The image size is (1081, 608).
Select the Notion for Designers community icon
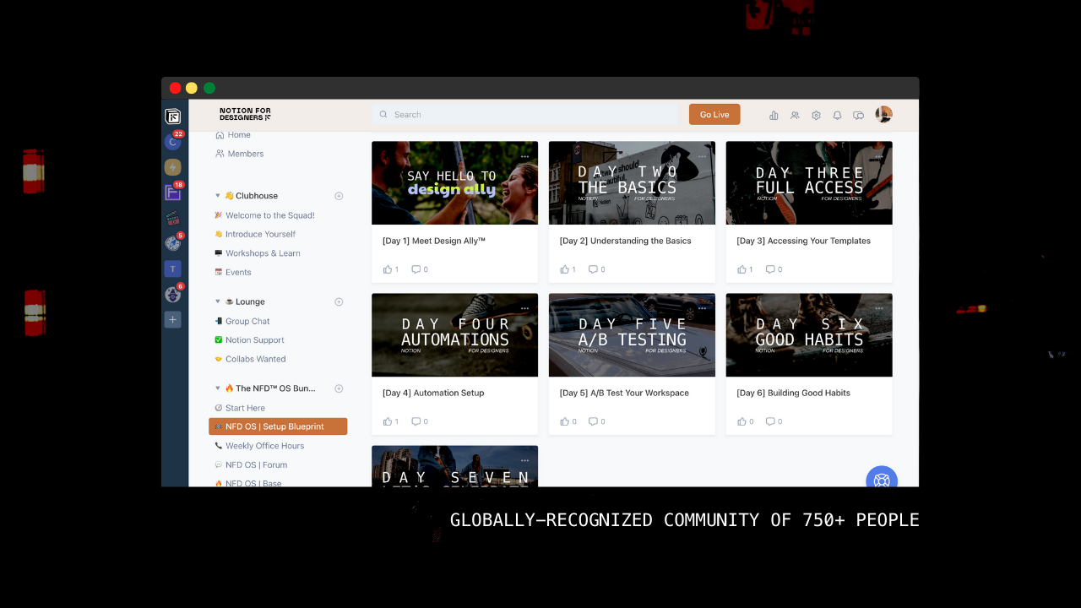pyautogui.click(x=173, y=117)
